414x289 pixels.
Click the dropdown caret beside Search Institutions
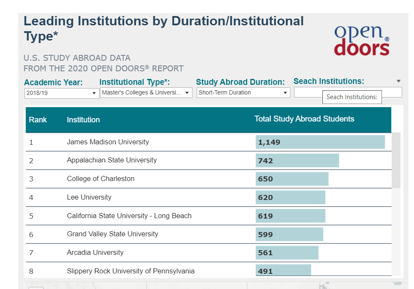pos(398,81)
